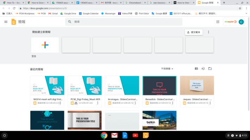Image resolution: width=250 pixels, height=140 pixels.
Task: Open PCM_Digi Friday_Mesh Wifi presentation thumbnail
Action: [85, 86]
